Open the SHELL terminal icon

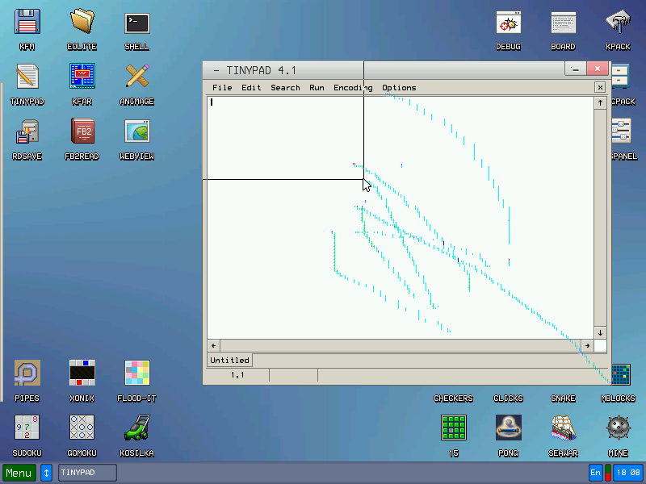coord(136,23)
